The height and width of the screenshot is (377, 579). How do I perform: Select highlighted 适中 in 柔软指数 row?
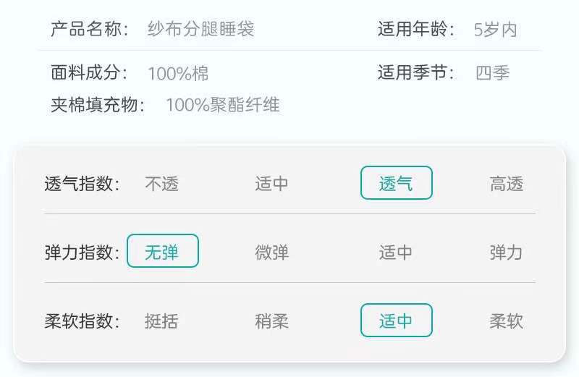(396, 321)
